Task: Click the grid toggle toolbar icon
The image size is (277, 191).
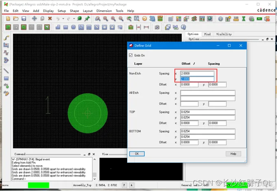Action: coord(170,19)
